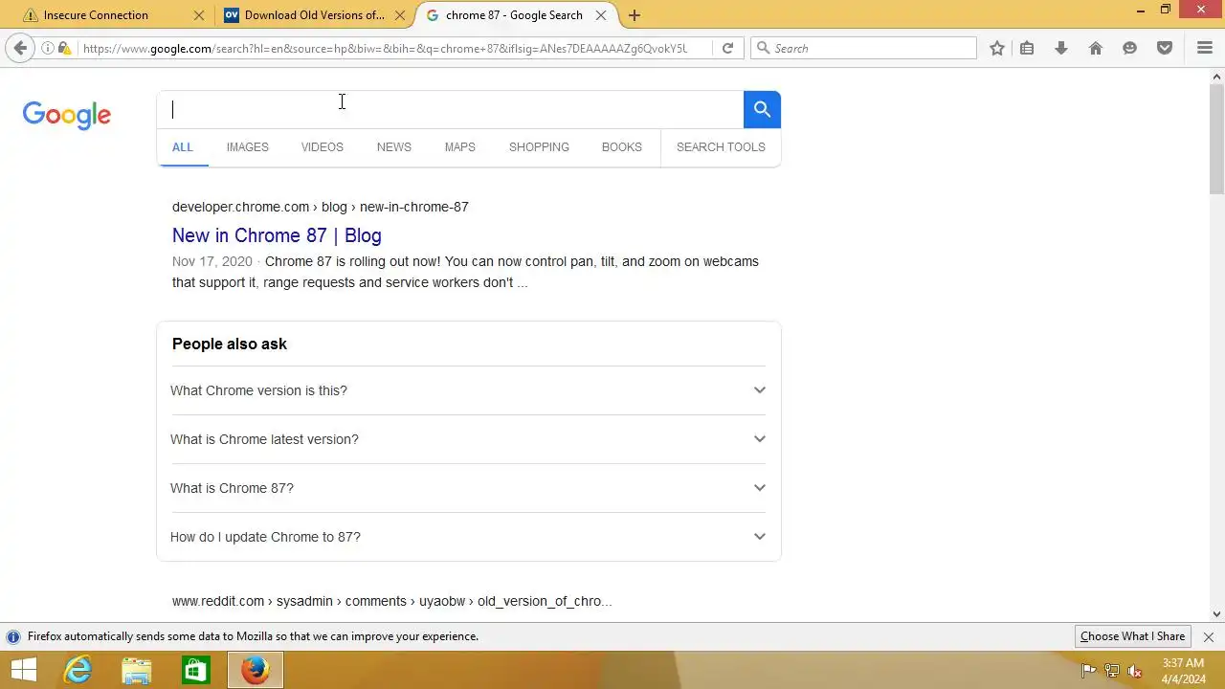
Task: Open Windows Store from taskbar
Action: (196, 670)
